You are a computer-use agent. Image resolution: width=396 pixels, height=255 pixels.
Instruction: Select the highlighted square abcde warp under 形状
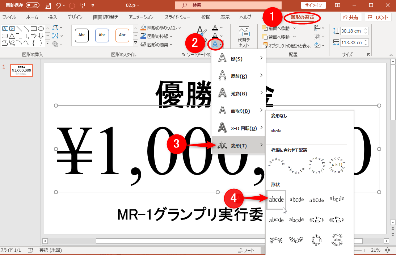pos(276,200)
